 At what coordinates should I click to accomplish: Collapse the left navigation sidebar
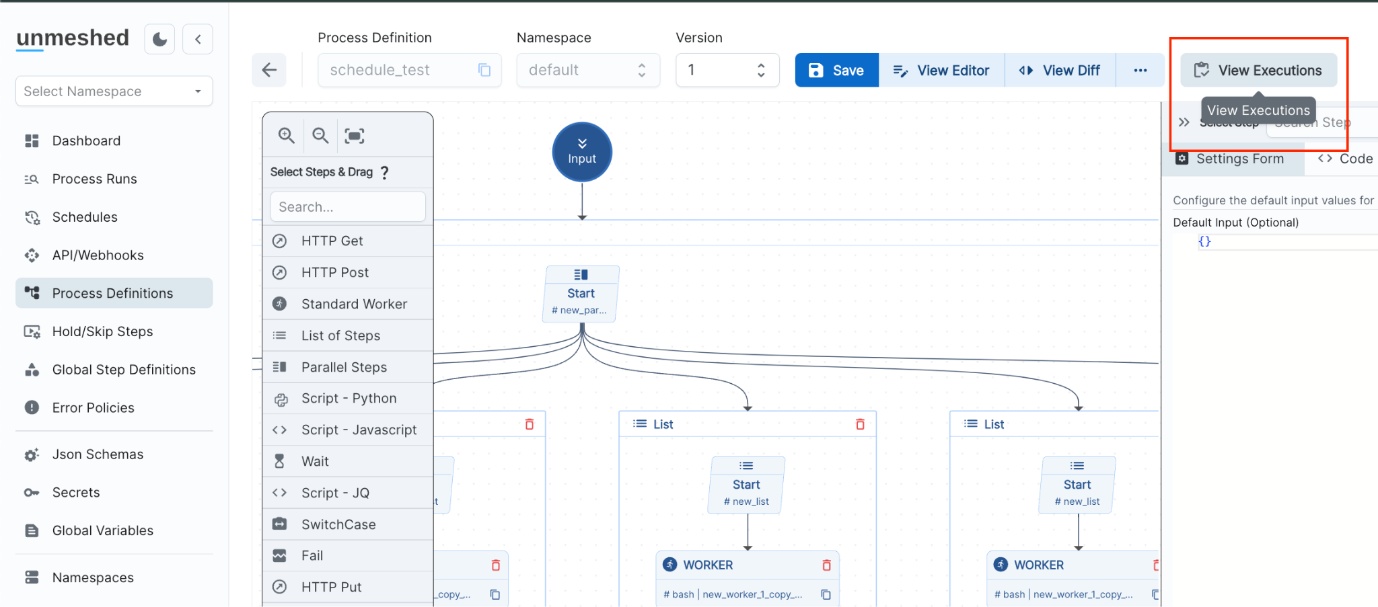click(198, 38)
